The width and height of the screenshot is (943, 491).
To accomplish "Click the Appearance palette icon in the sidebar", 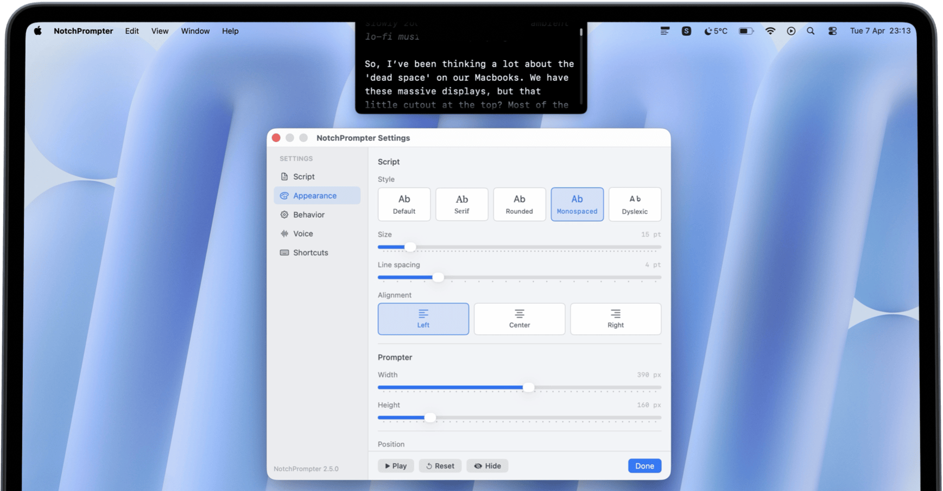I will pyautogui.click(x=284, y=195).
